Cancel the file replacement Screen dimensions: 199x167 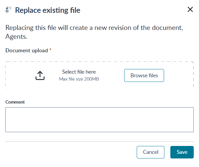coord(151,152)
